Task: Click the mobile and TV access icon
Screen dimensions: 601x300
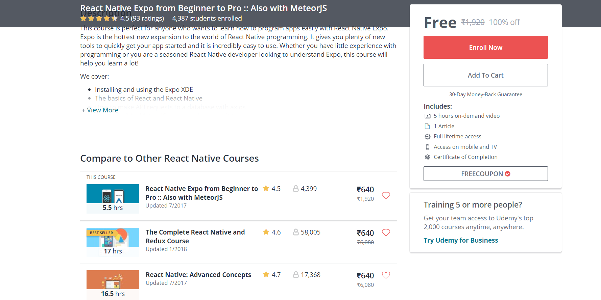Action: pos(428,147)
